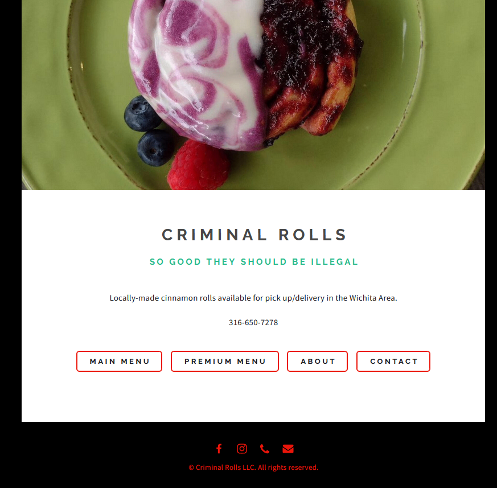497x488 pixels.
Task: Open the Contact button
Action: [393, 361]
